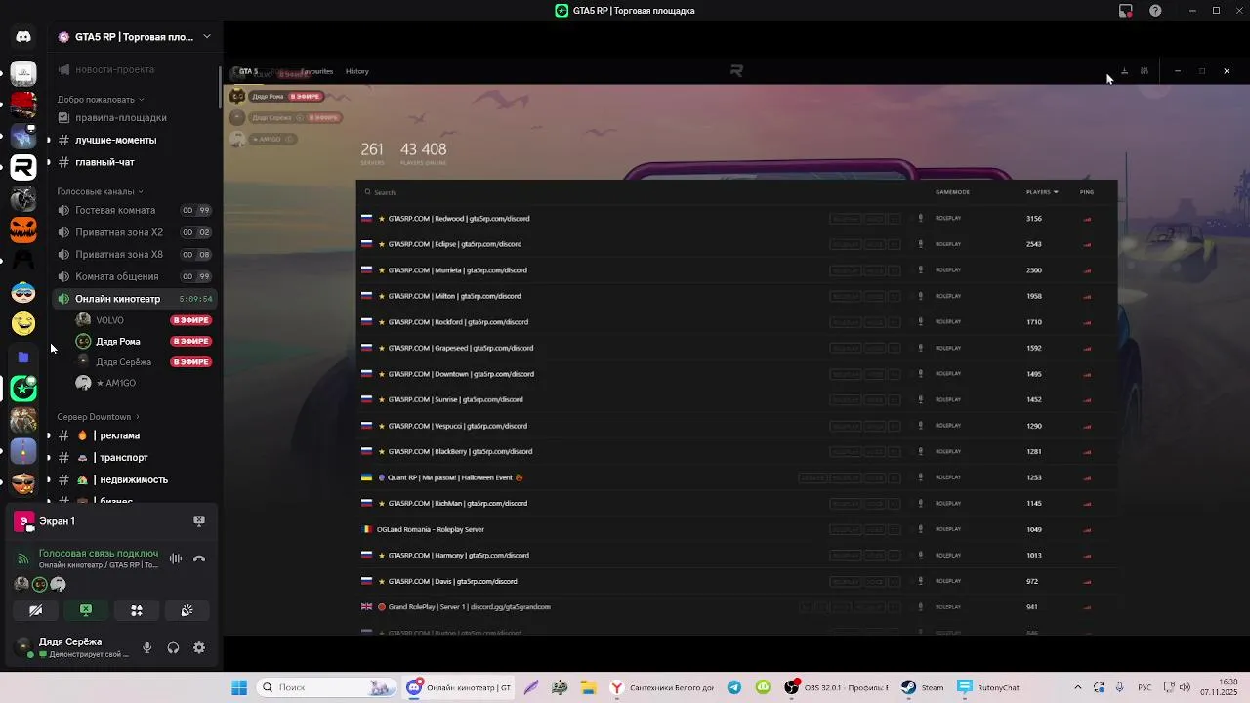
Task: Open Discord direct messages home icon
Action: (x=23, y=37)
